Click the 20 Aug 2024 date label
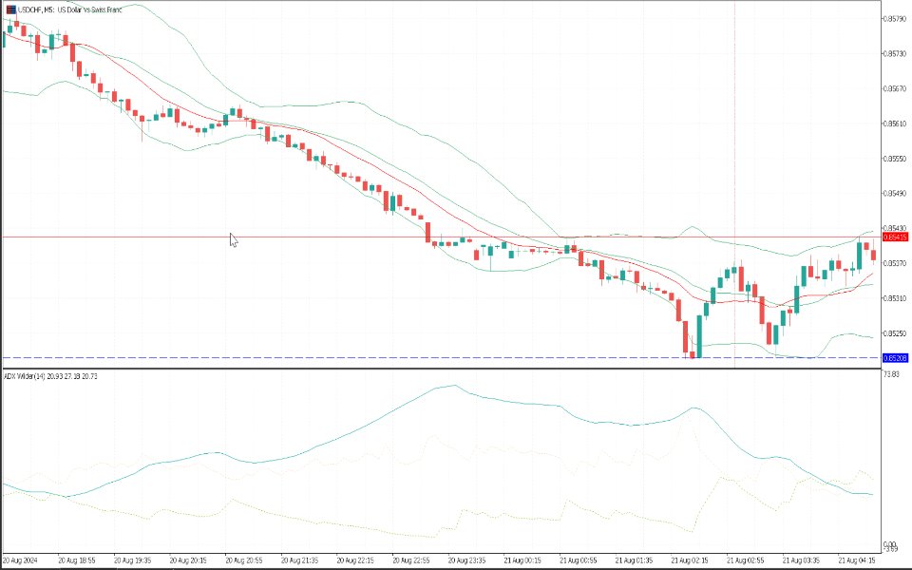This screenshot has height=570, width=912. click(20, 560)
